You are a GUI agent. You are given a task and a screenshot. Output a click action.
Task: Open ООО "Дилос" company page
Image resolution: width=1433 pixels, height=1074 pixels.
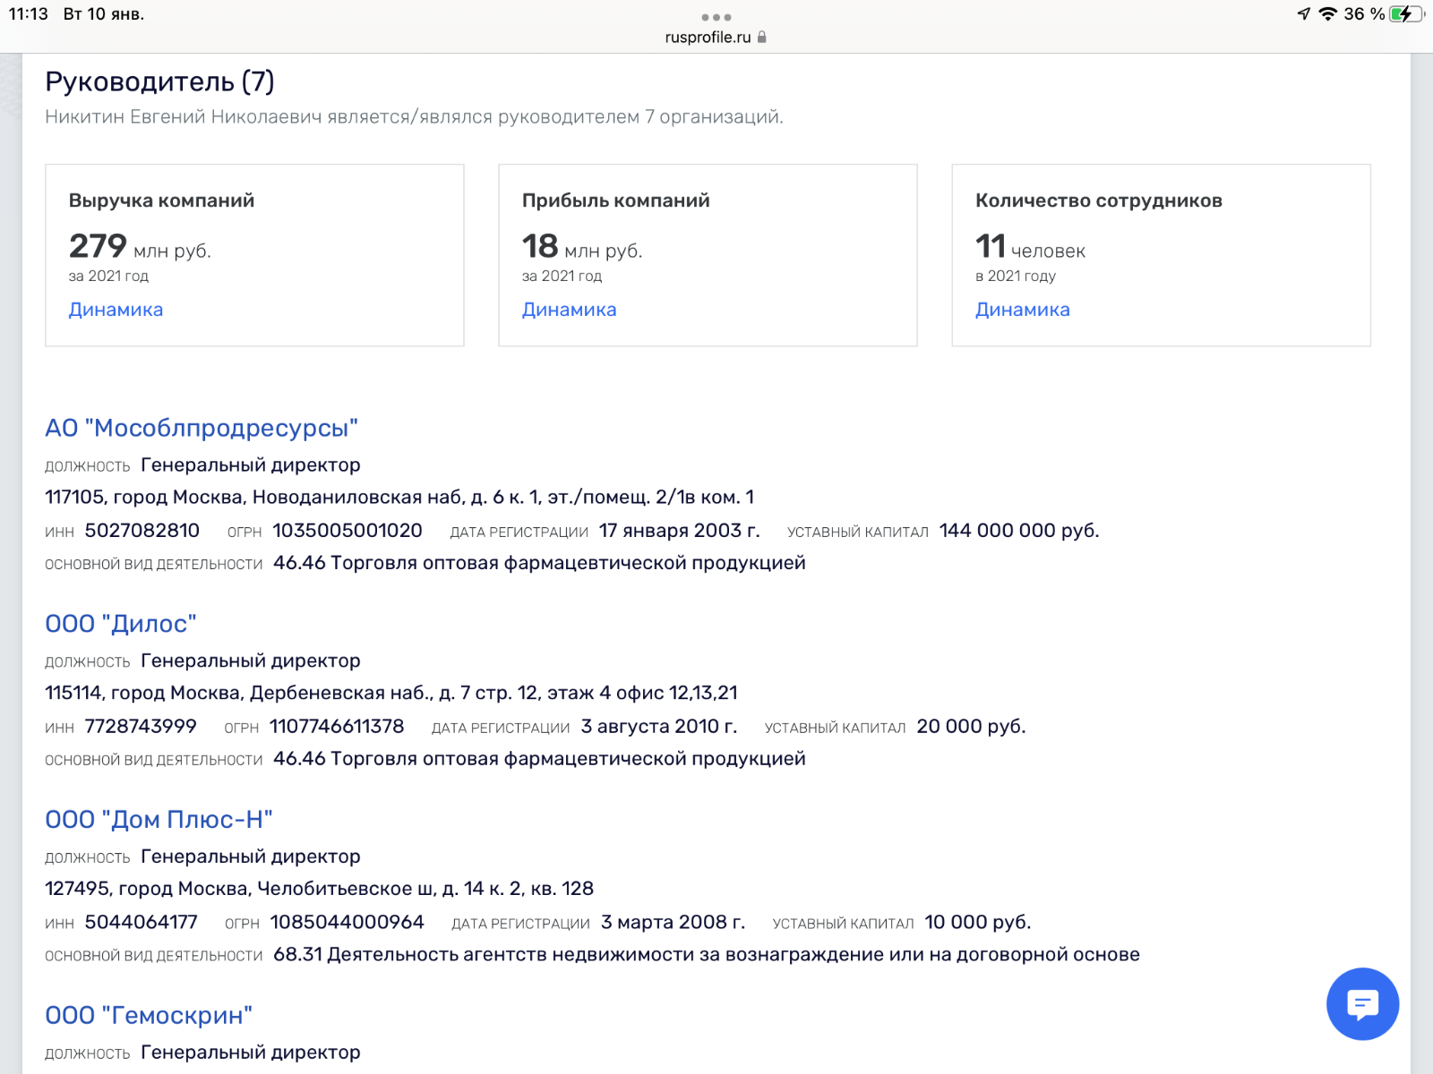[x=121, y=624]
